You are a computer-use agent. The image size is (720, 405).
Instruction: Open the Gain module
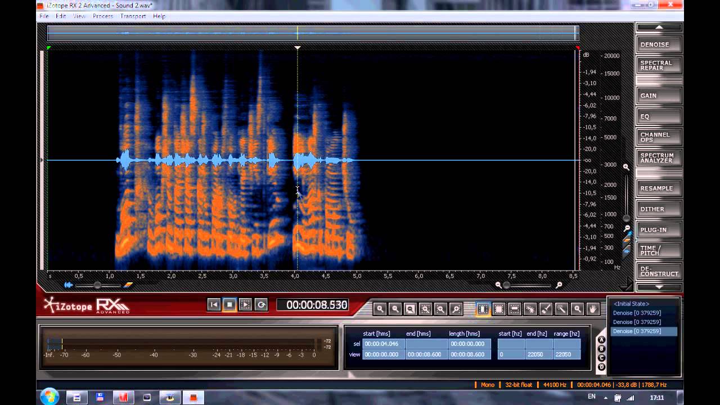[659, 96]
